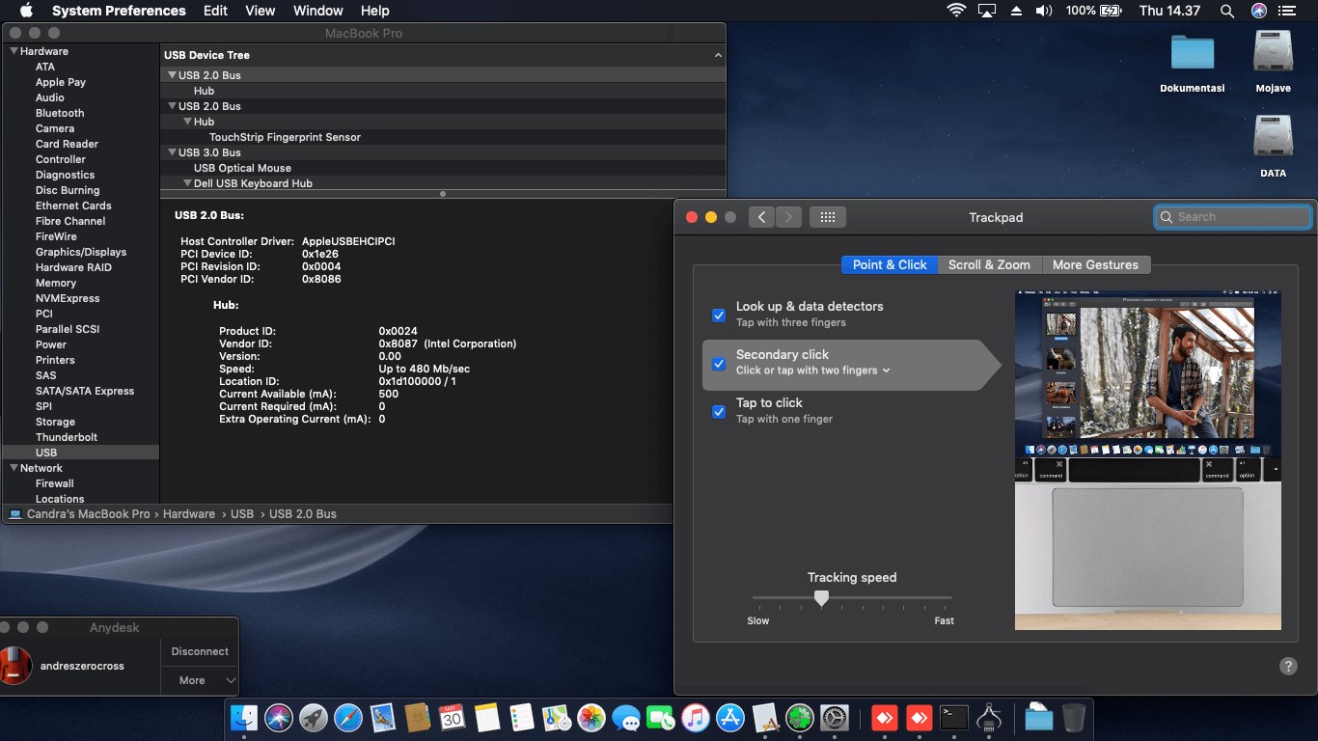This screenshot has width=1318, height=741.
Task: Launch Siri from the Dock
Action: click(279, 717)
